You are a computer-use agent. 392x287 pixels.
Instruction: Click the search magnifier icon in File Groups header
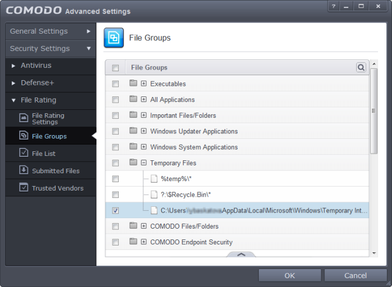(361, 67)
